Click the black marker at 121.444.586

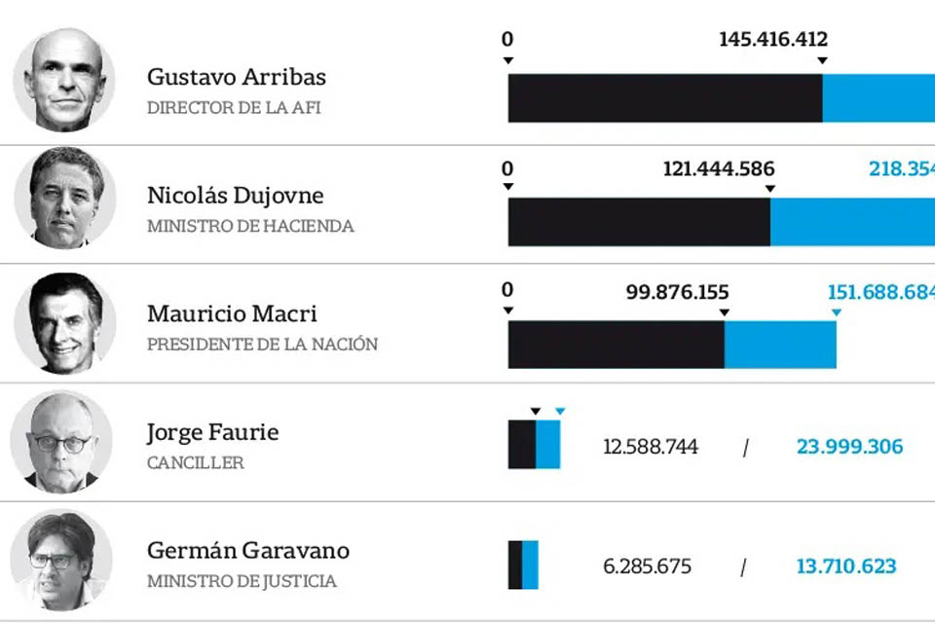coord(770,188)
